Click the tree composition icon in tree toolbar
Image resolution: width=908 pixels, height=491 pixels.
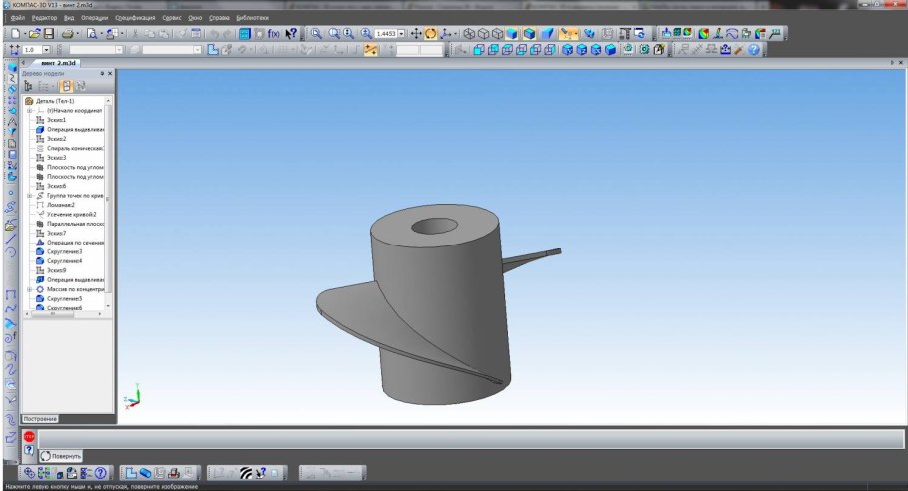click(44, 86)
